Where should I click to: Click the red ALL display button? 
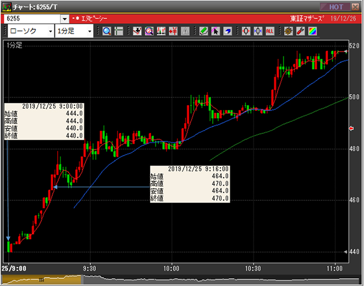(270, 31)
